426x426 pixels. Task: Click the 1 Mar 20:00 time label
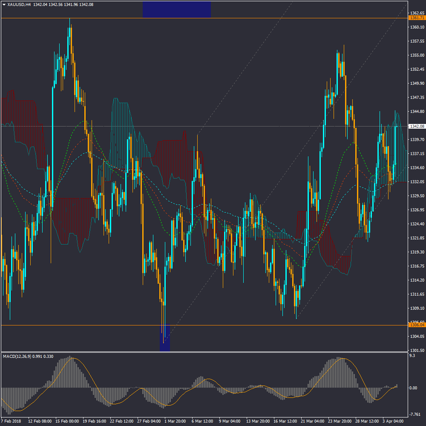[175, 421]
